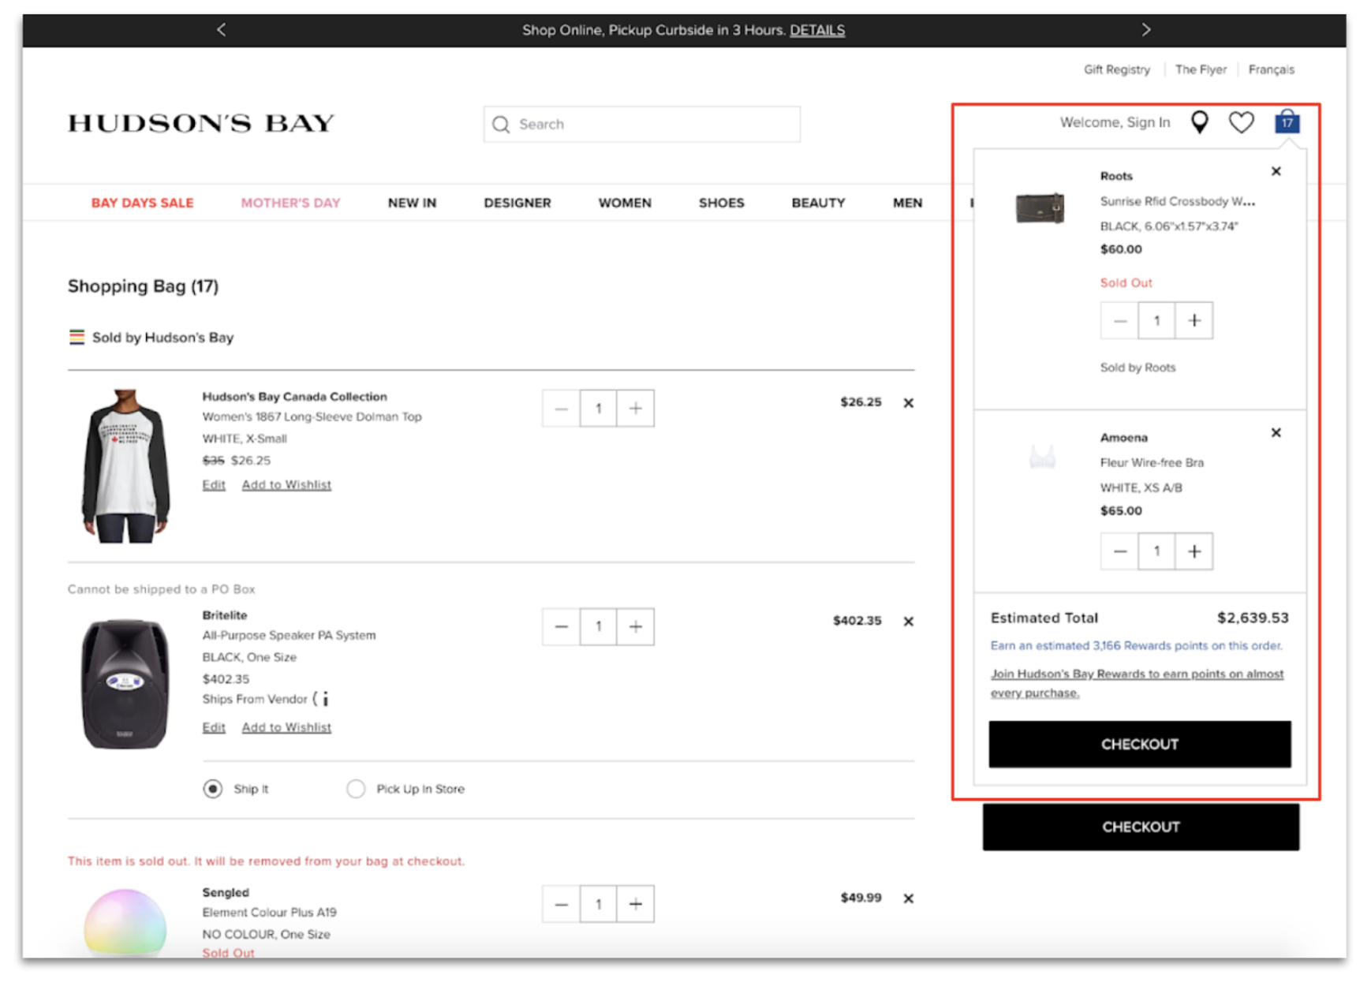Screen dimensions: 1371x986
Task: Decrease quantity of Britelite speaker
Action: pos(561,627)
